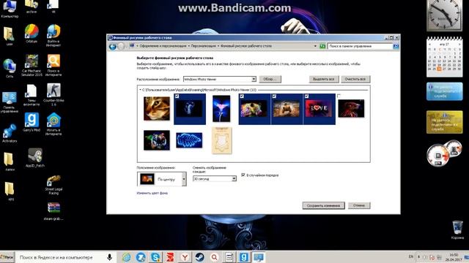Click the analog clock desktop gadget

444,15
